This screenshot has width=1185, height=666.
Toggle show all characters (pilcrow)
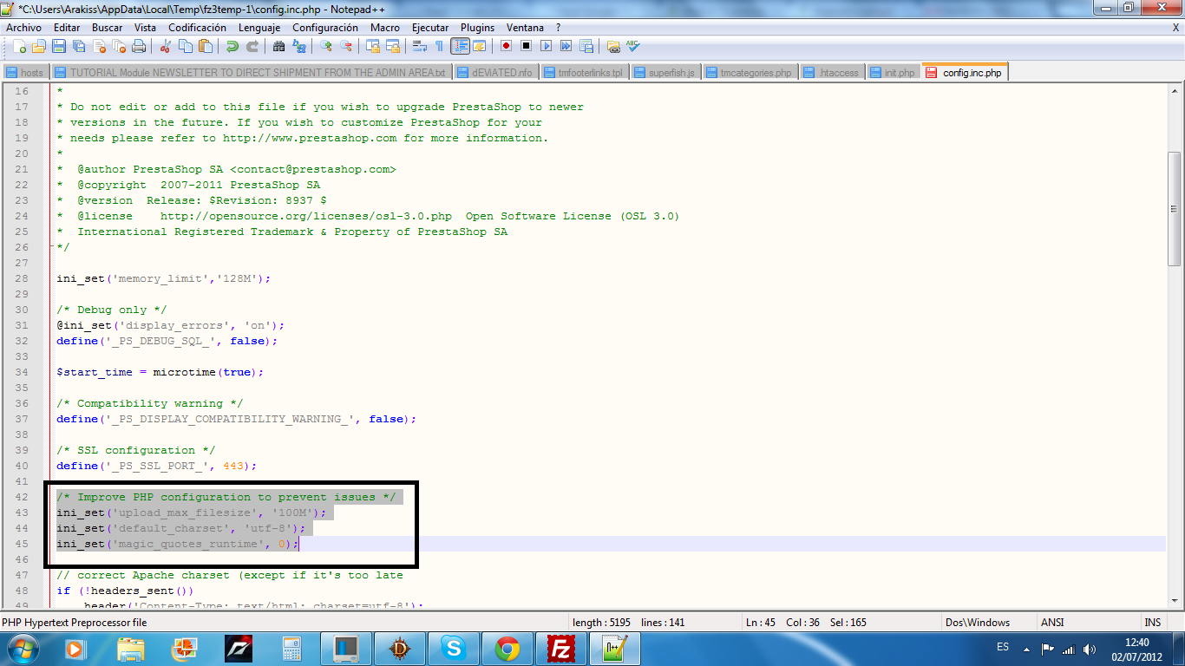coord(439,46)
